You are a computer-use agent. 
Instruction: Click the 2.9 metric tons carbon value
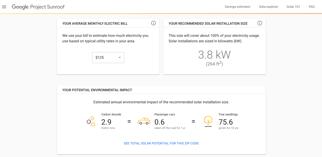click(x=106, y=122)
